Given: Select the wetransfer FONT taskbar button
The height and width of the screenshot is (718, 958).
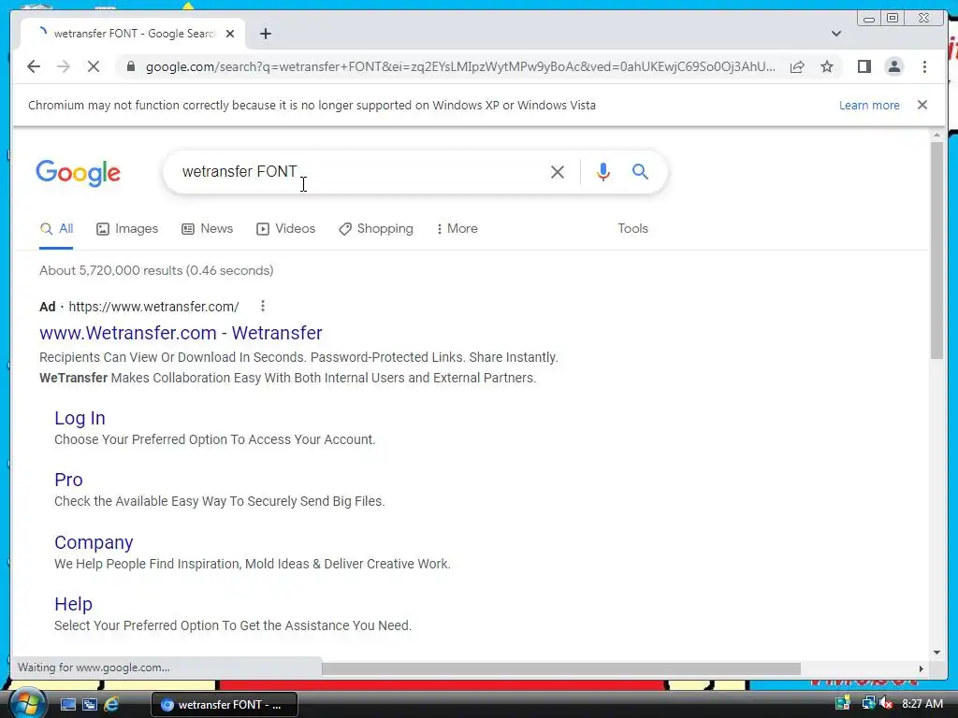Looking at the screenshot, I should tap(225, 705).
